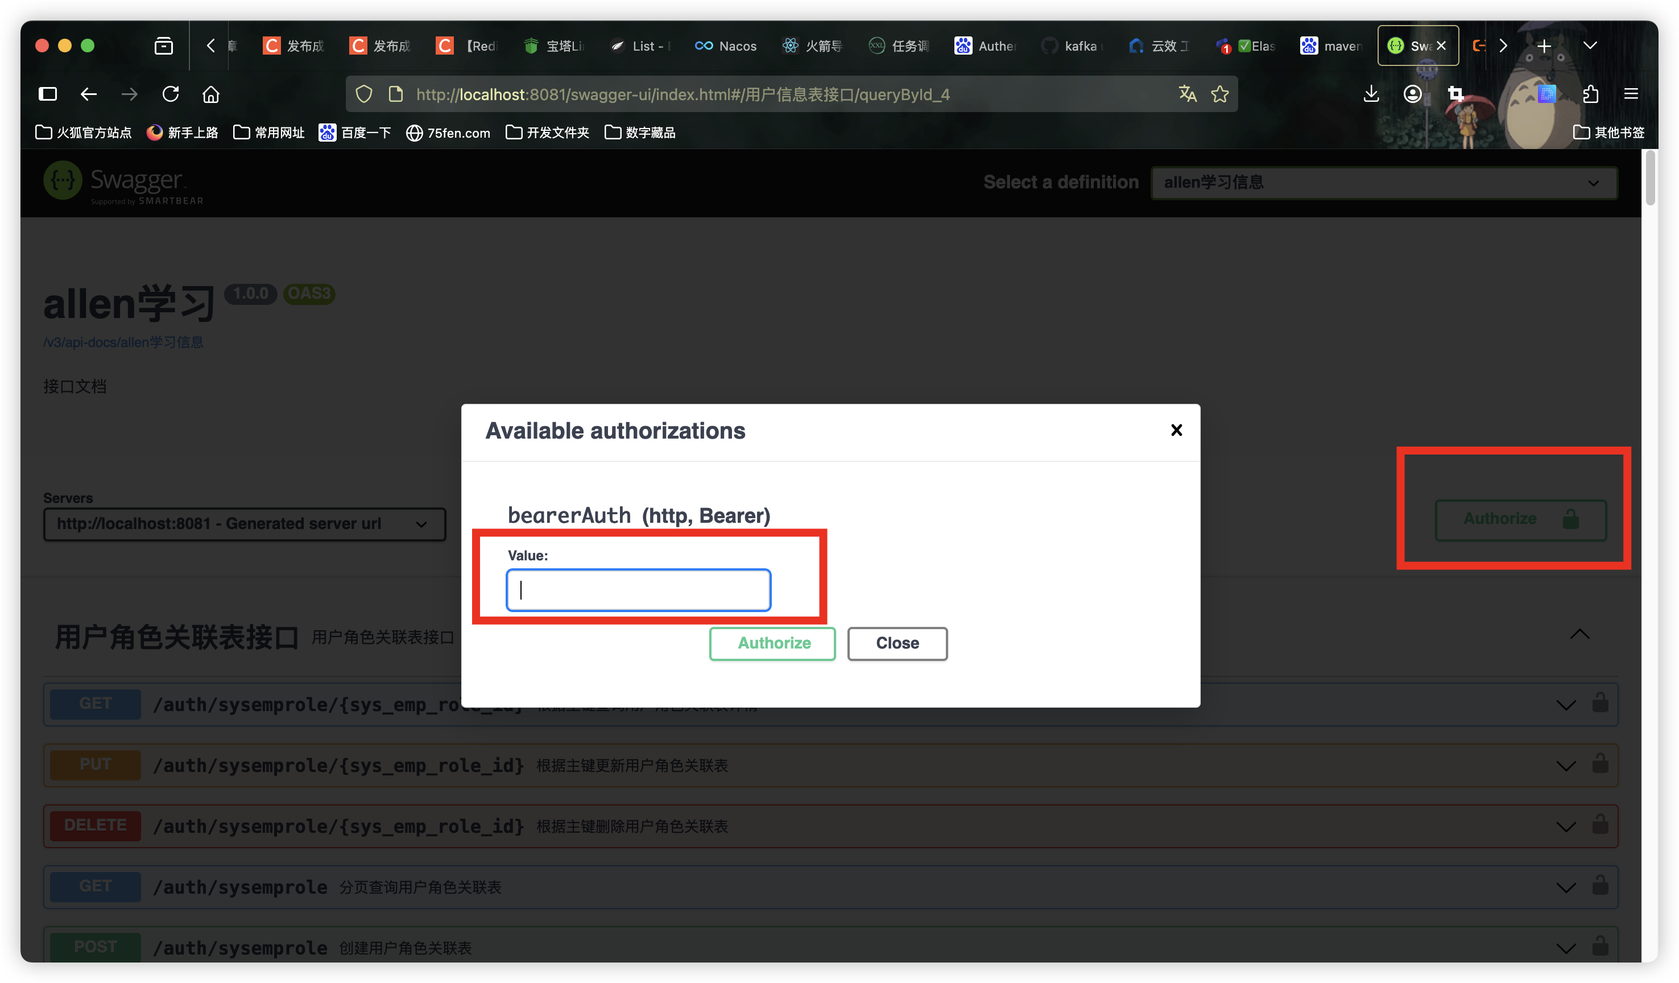Click the Close button in the dialog
Screen dimensions: 1679x983
click(x=897, y=643)
